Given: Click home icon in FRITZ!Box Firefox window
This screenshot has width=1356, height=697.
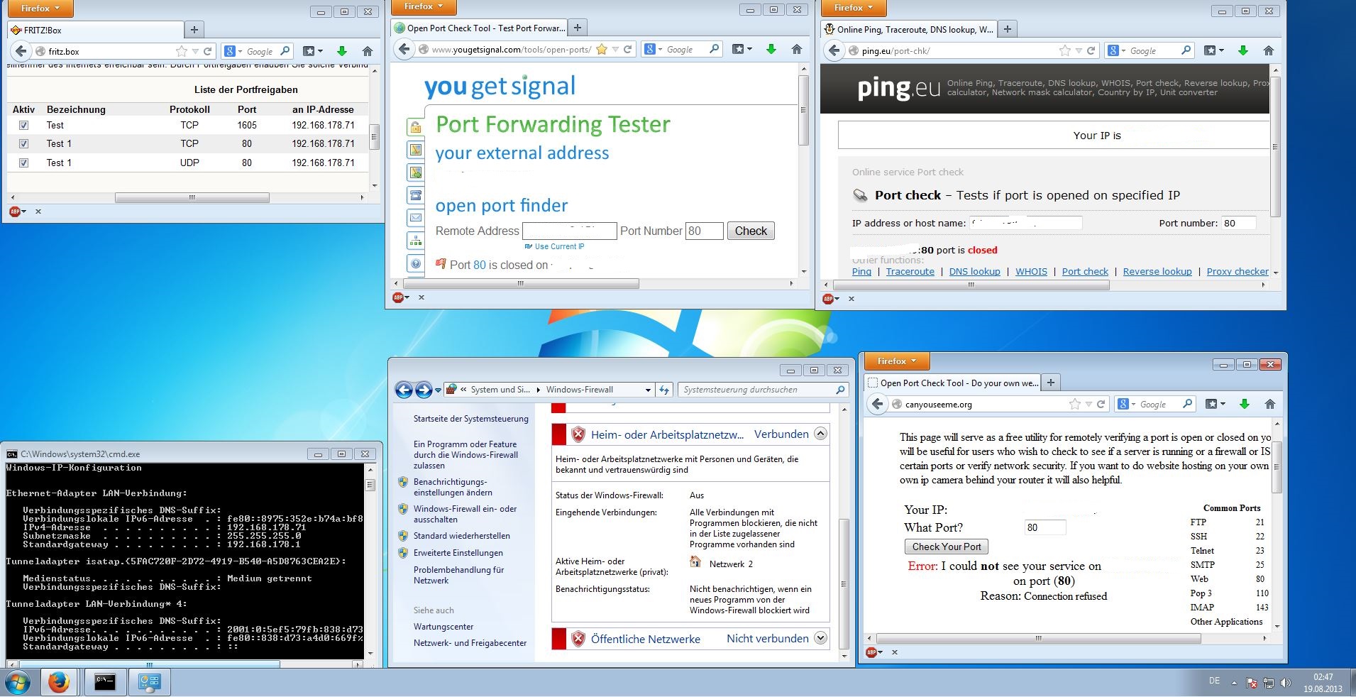Looking at the screenshot, I should pos(367,51).
